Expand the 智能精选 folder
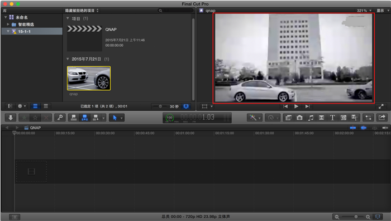The height and width of the screenshot is (221, 391). coord(8,24)
